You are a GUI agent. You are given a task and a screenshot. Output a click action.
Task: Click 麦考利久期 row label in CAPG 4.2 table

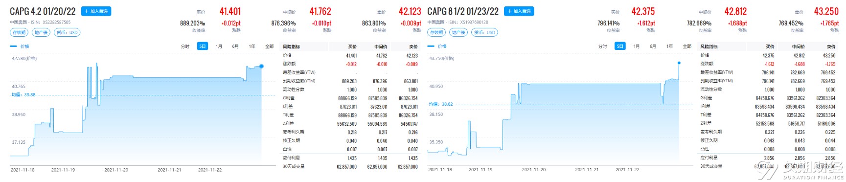294,132
